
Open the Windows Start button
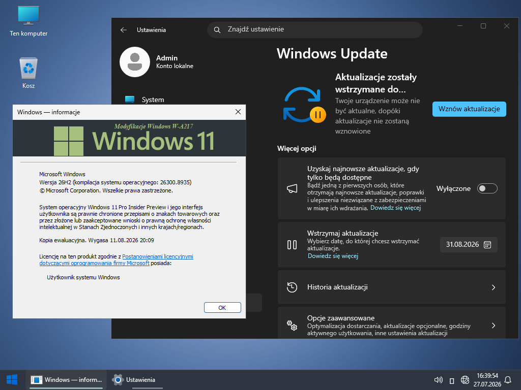pos(12,380)
